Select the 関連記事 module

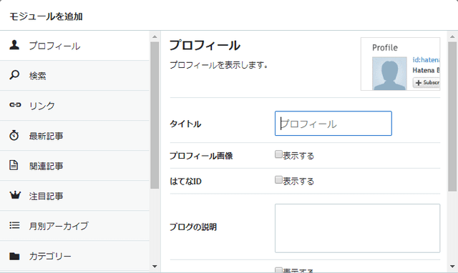coord(74,166)
